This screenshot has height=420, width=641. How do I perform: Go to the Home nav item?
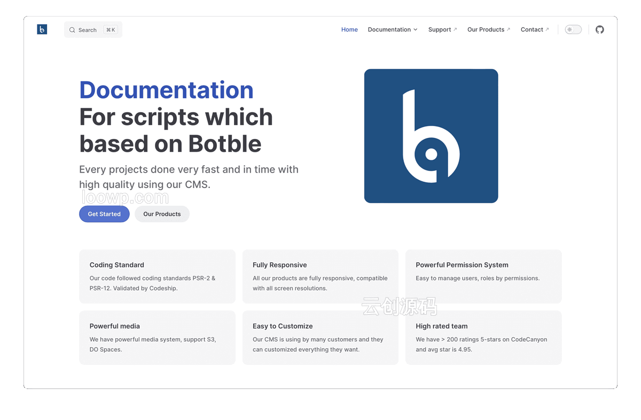(x=349, y=29)
